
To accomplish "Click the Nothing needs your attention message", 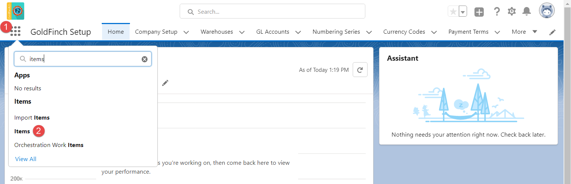I will click(x=469, y=135).
